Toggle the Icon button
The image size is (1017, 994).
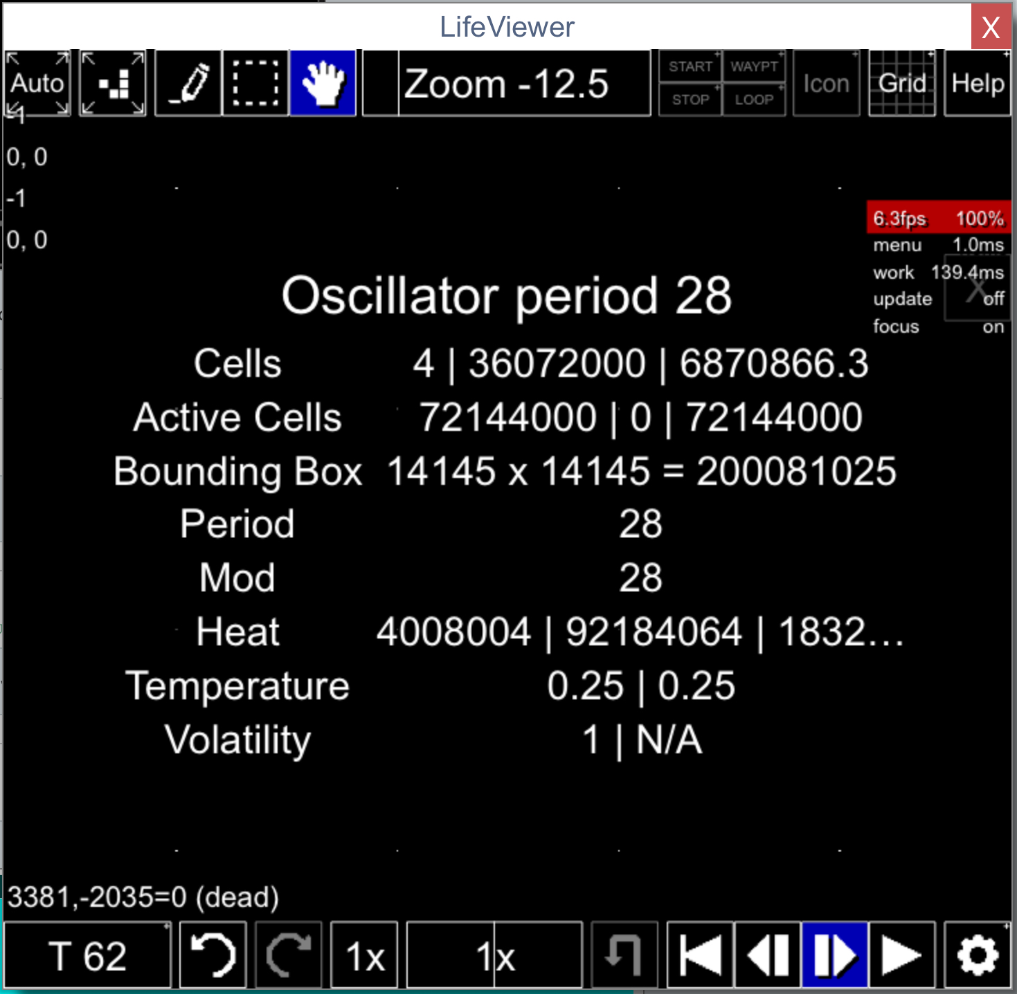click(826, 83)
